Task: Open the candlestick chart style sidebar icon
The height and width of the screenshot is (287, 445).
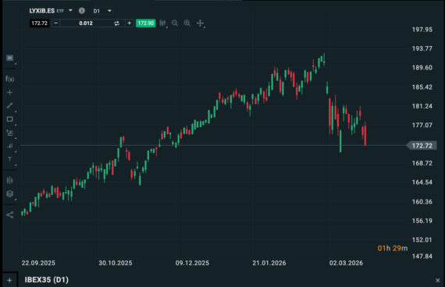Action: (10, 180)
